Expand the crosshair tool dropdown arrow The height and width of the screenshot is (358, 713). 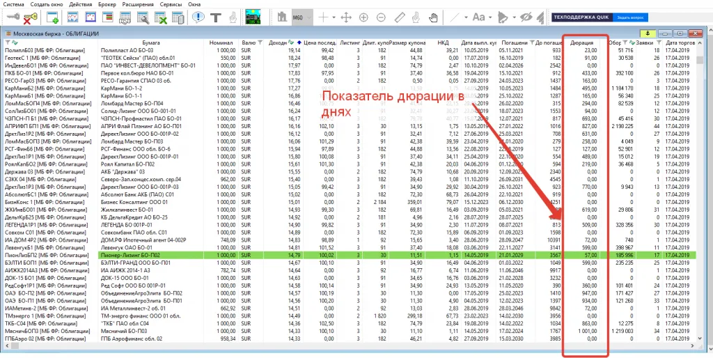coord(334,17)
